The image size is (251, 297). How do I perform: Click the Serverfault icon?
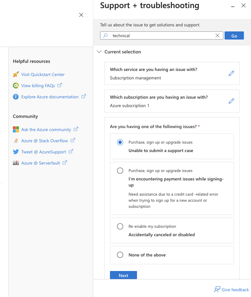click(16, 163)
